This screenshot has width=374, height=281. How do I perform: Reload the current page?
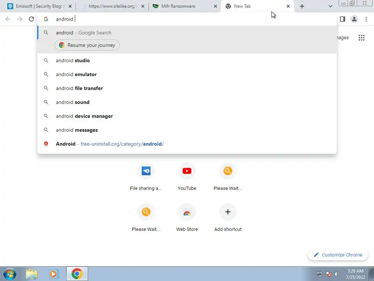(31, 19)
